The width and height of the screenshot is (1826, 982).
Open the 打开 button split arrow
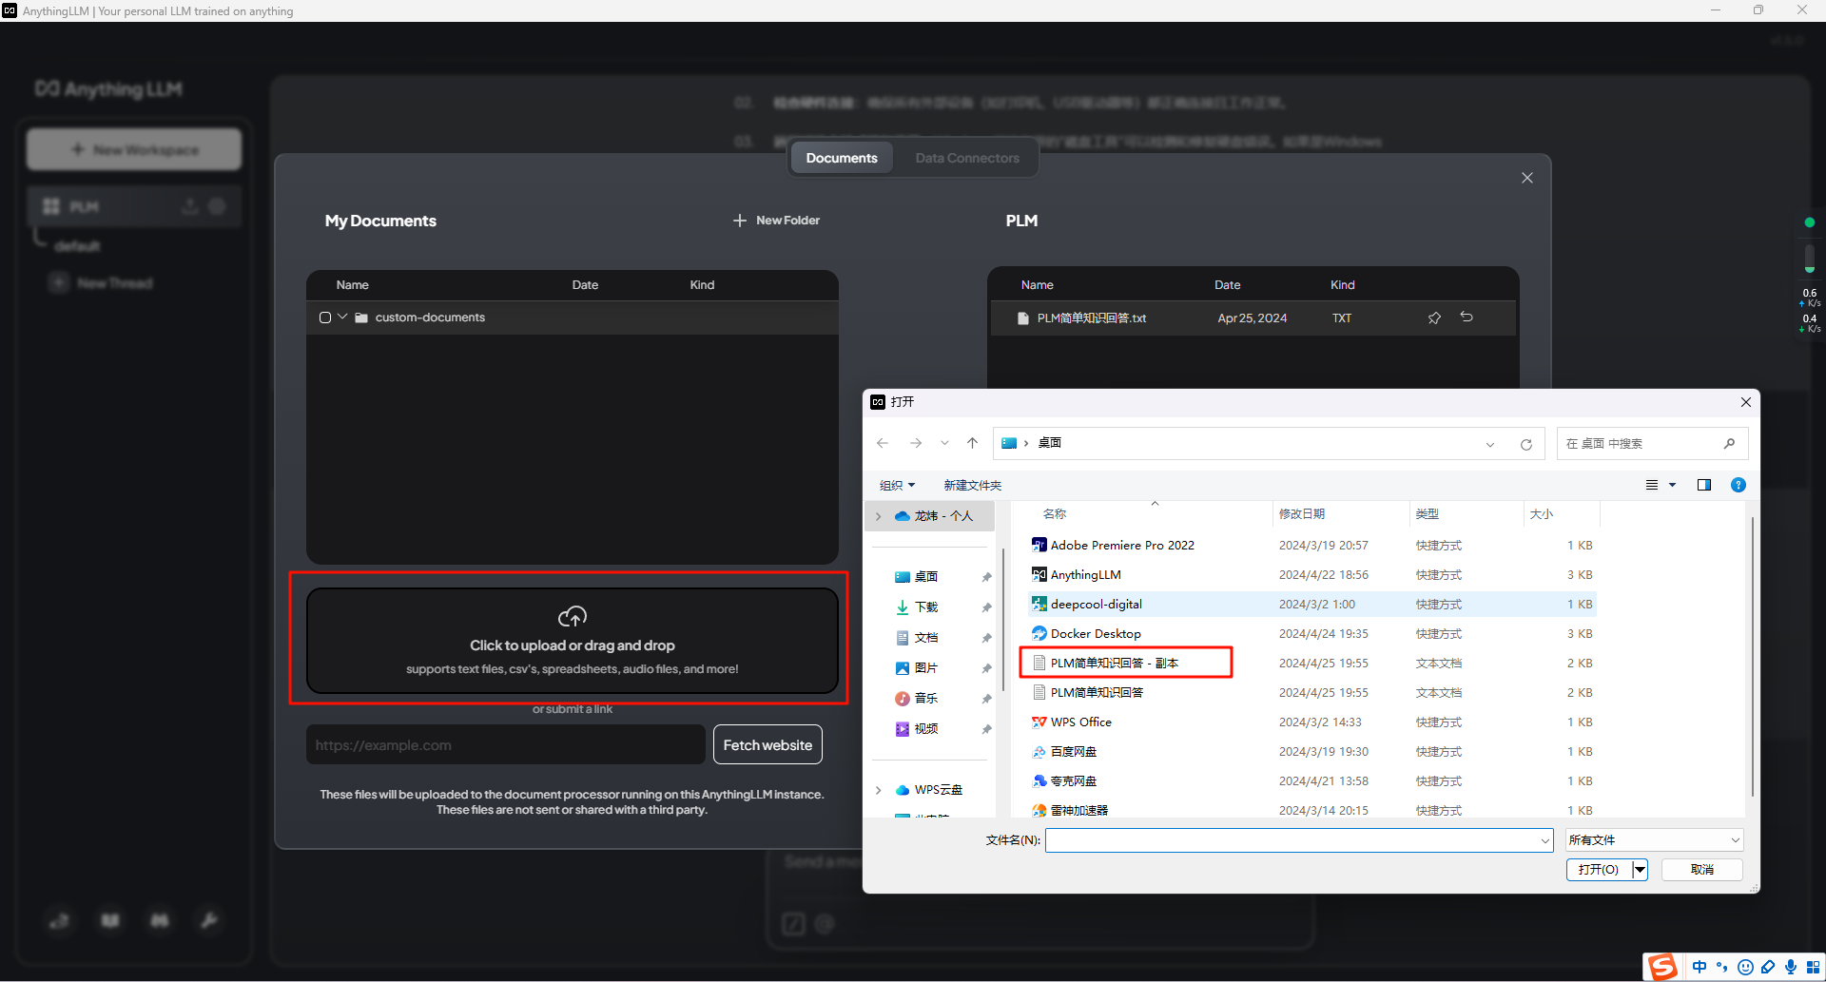[1640, 870]
